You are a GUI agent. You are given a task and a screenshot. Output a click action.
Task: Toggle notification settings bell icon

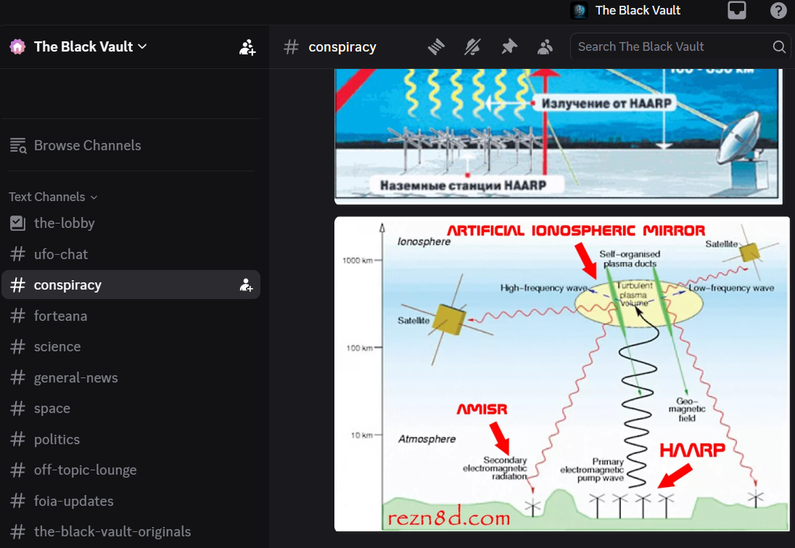pos(472,46)
